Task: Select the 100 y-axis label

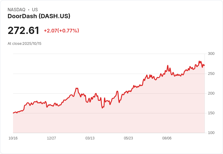Action: (x=211, y=133)
